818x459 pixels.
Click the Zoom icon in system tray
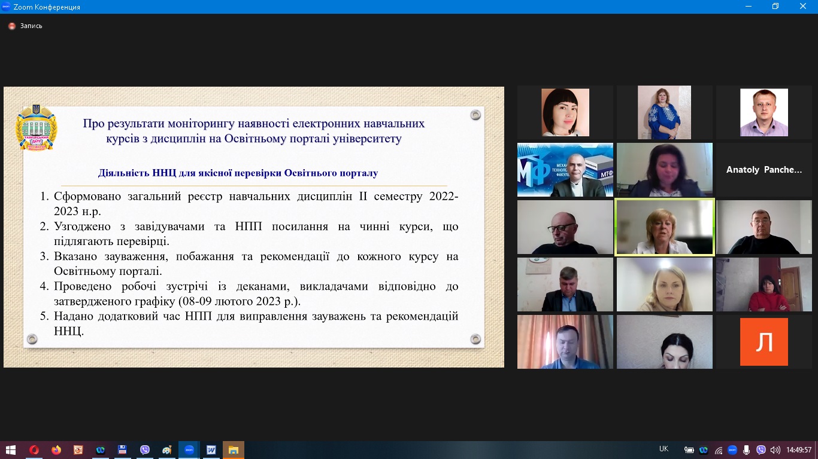pyautogui.click(x=732, y=450)
